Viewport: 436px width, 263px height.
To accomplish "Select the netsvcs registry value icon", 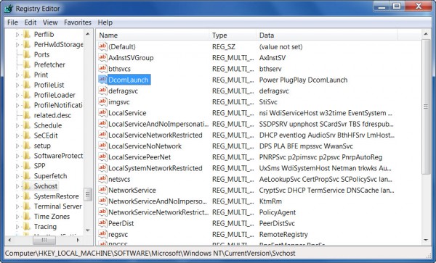I will [102, 179].
